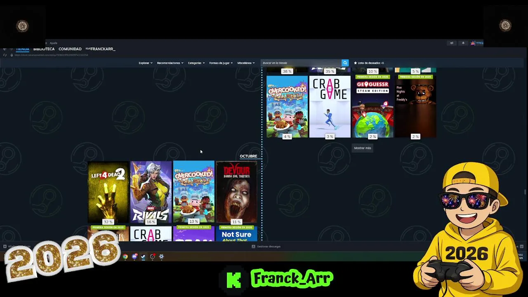Click the page vertical scrollbar thumb
This screenshot has height=297, width=528.
[525, 192]
